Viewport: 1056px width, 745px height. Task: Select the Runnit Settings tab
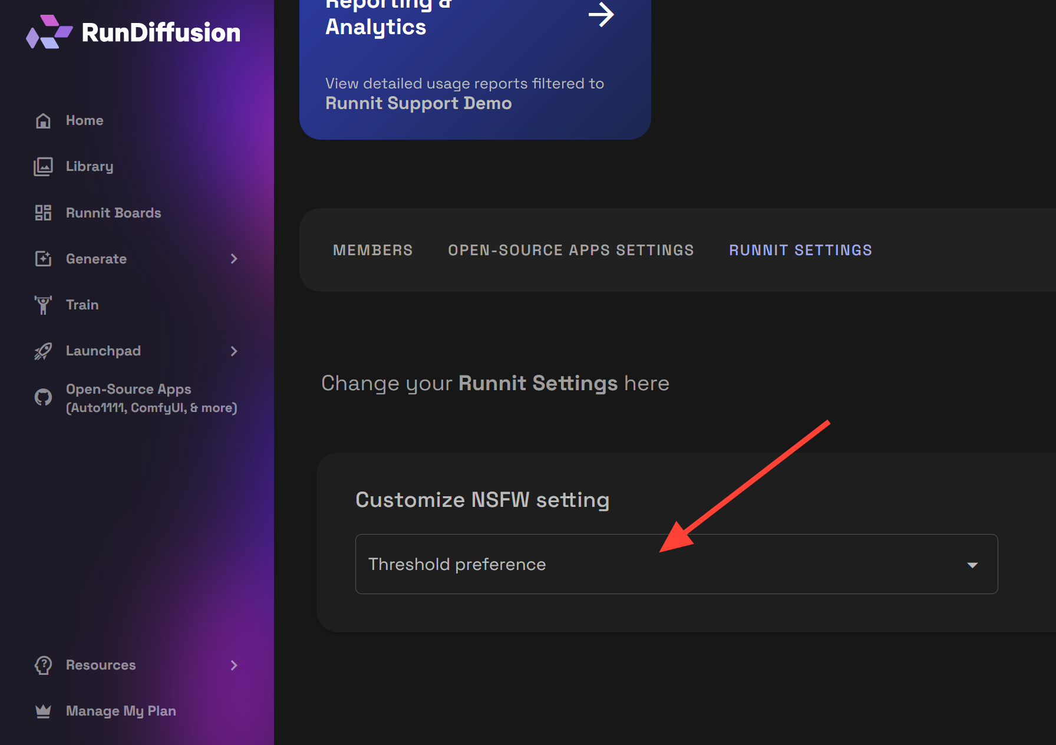pos(800,250)
